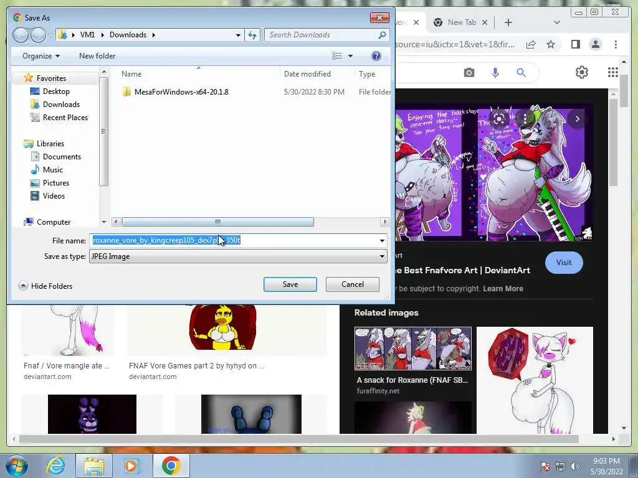Open the Videos library

point(54,195)
